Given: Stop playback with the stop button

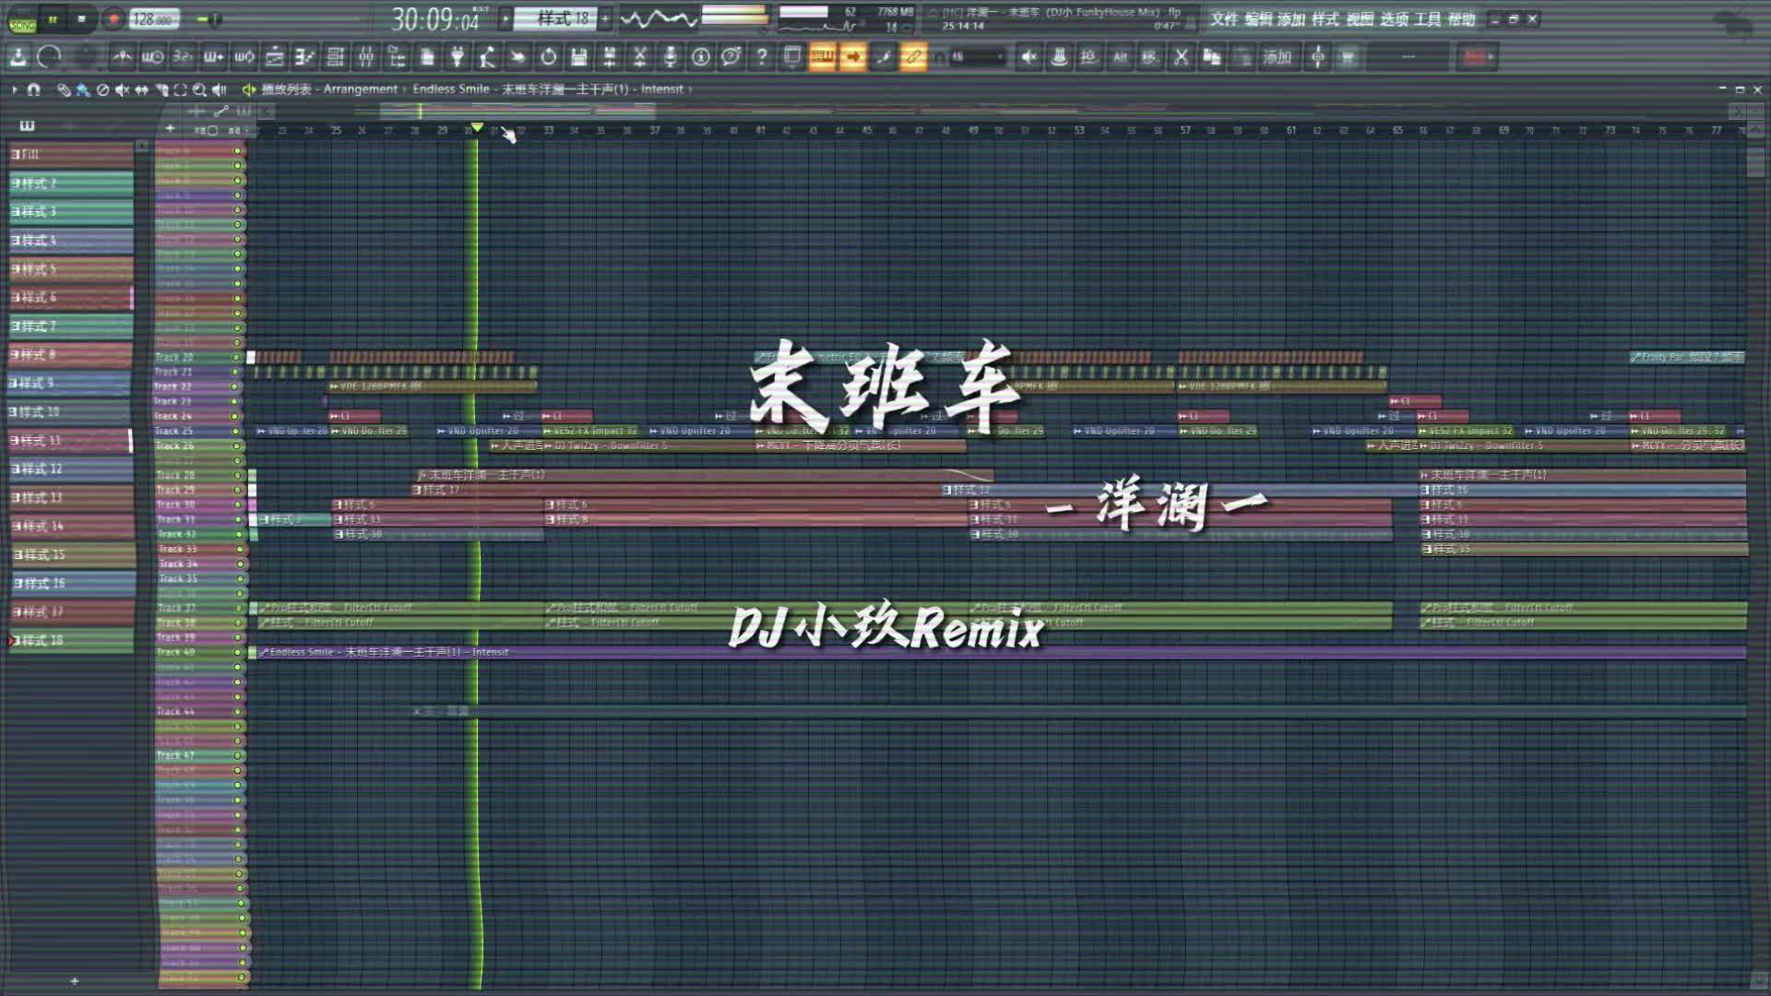Looking at the screenshot, I should (x=82, y=19).
